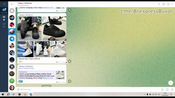Click the Telegram taskbar icon

pyautogui.click(x=31, y=94)
